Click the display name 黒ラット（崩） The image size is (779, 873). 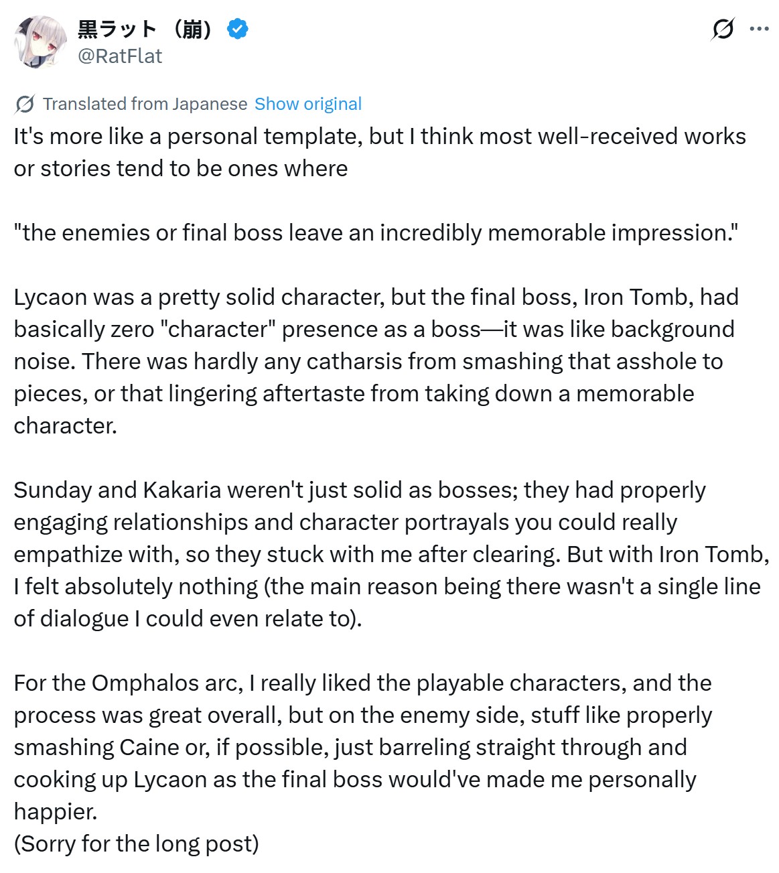(x=145, y=29)
